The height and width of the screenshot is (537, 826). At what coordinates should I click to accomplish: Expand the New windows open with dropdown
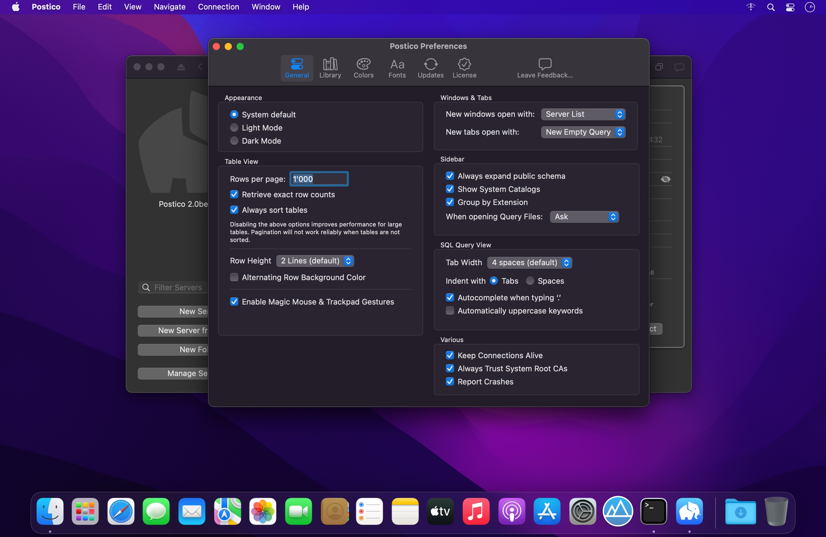583,114
